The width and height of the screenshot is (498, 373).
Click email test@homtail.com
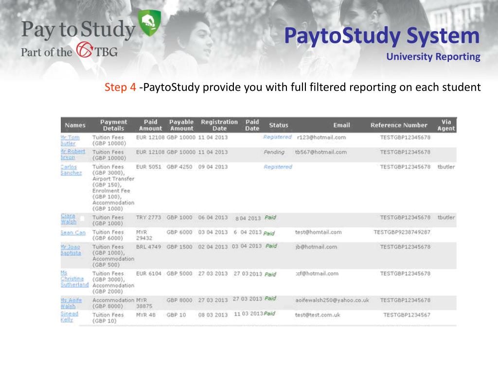coord(318,232)
